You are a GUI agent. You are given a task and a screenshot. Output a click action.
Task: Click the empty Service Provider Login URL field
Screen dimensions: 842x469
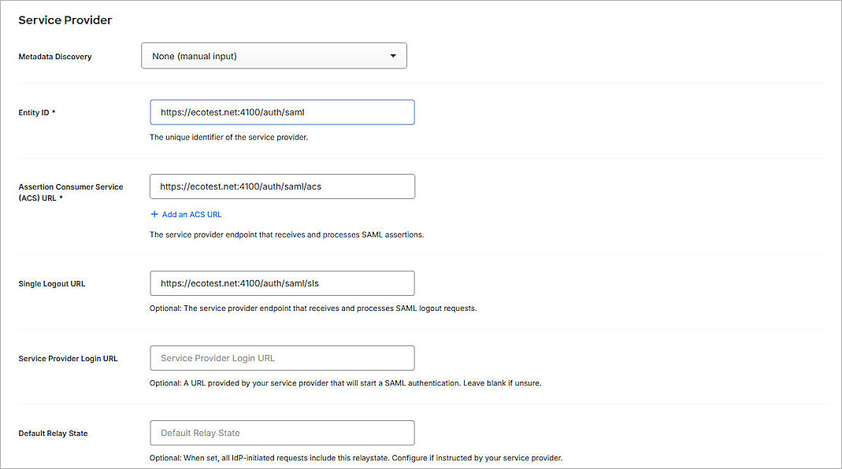[x=282, y=358]
